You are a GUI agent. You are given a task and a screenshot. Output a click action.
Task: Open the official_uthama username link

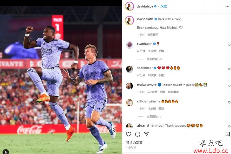[148, 101]
